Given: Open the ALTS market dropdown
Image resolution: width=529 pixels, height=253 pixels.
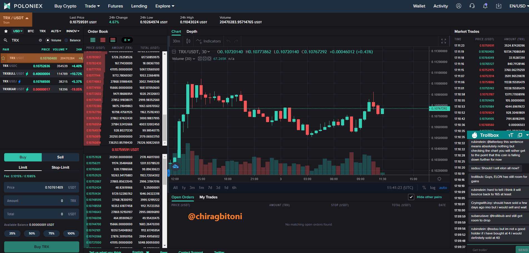Looking at the screenshot, I should coord(56,31).
